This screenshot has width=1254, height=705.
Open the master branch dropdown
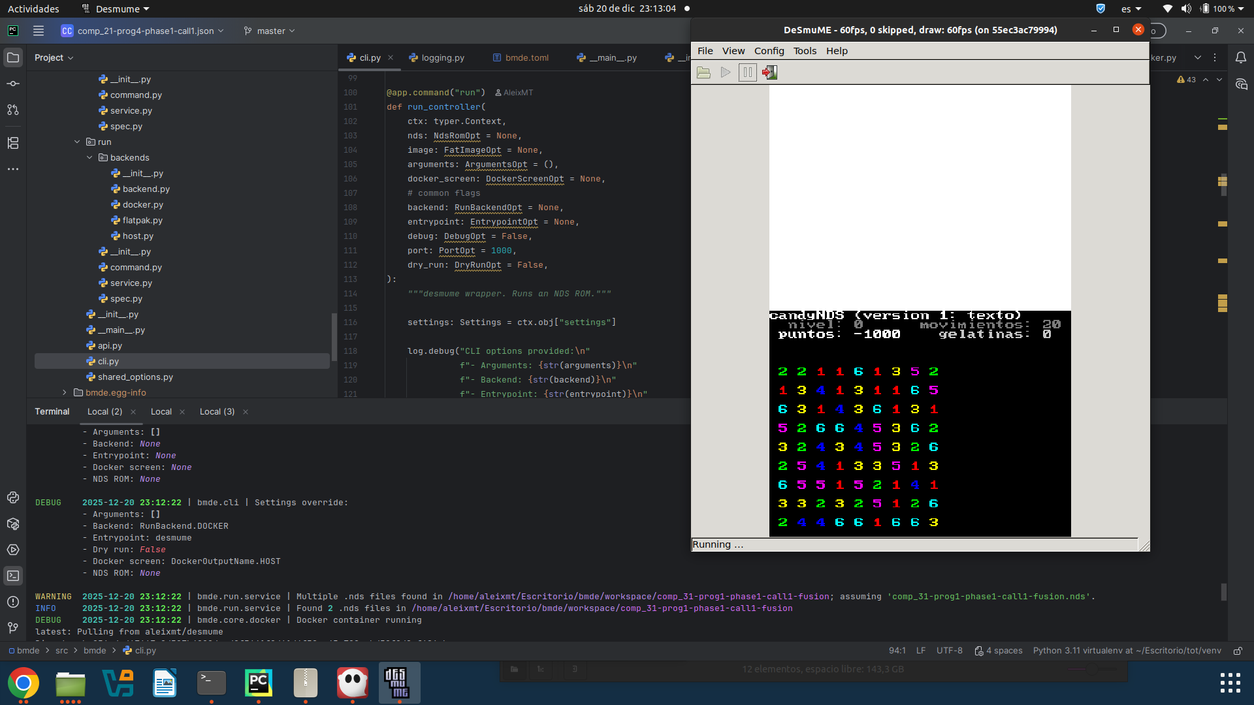(x=269, y=31)
